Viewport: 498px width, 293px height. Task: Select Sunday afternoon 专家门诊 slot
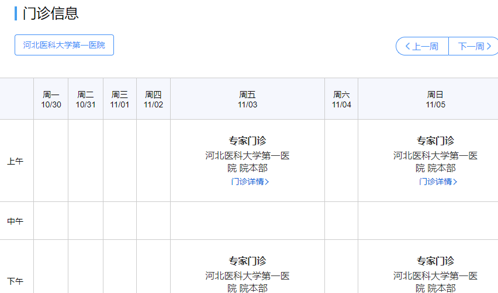click(435, 261)
